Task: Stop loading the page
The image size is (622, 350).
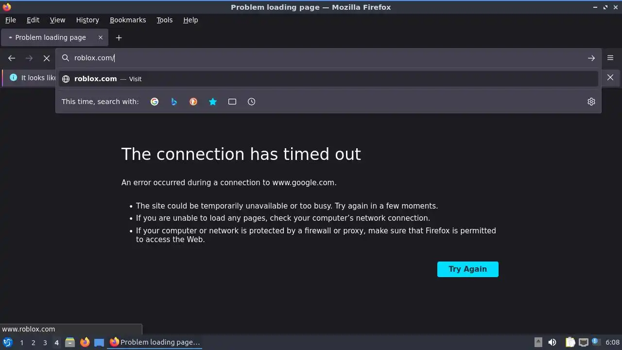Action: coord(47,58)
